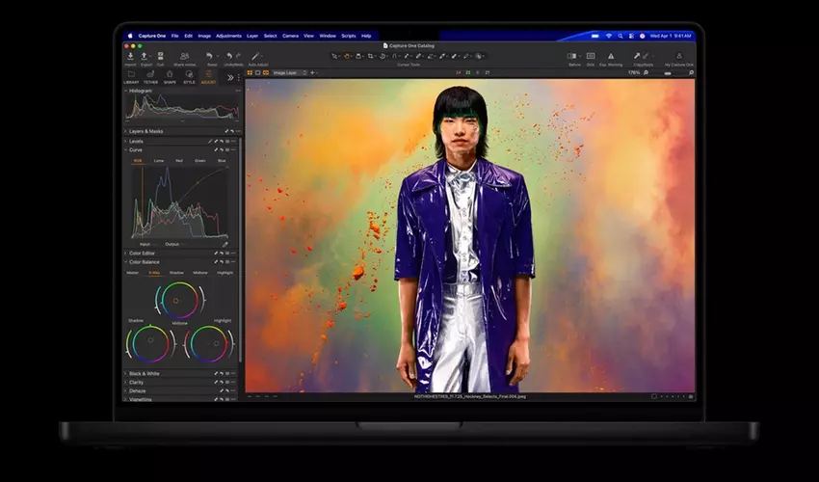This screenshot has width=819, height=482.
Task: Toggle the Before comparison view
Action: pyautogui.click(x=571, y=57)
